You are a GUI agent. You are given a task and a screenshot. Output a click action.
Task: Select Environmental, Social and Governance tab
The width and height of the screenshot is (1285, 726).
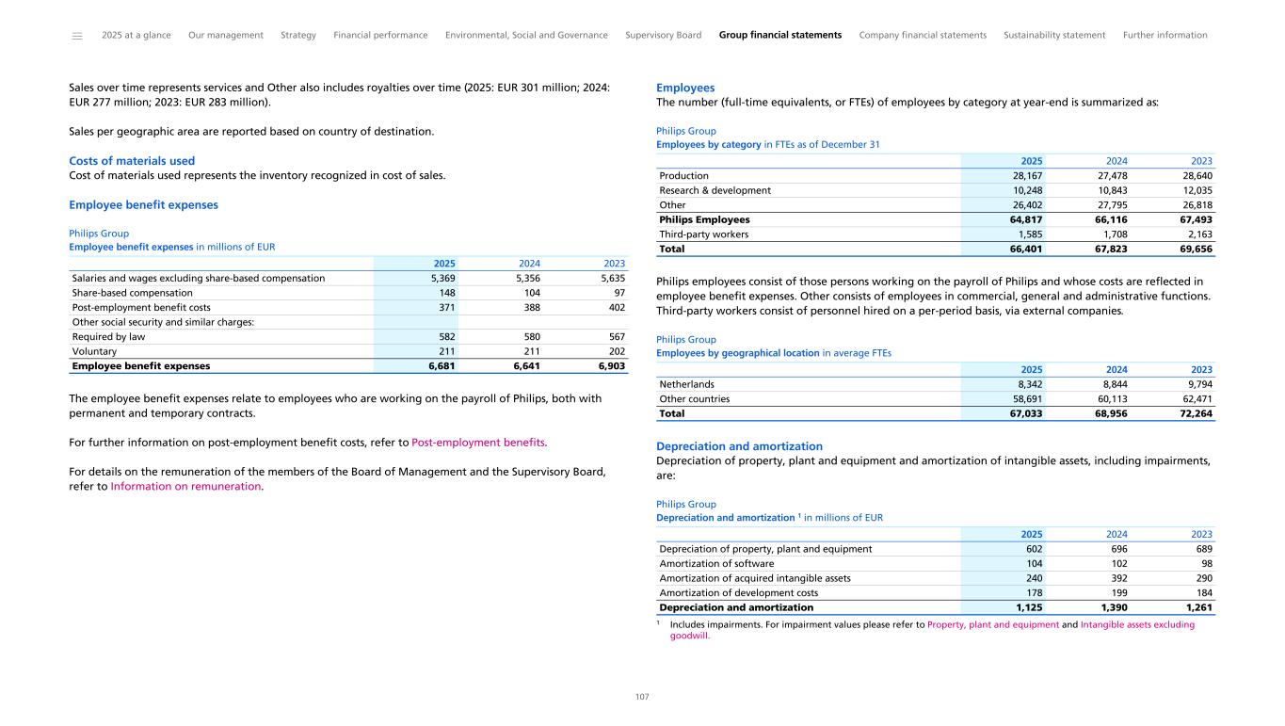click(526, 36)
